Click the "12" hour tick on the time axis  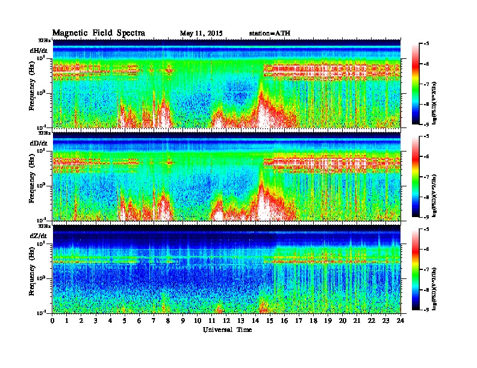[x=226, y=321]
